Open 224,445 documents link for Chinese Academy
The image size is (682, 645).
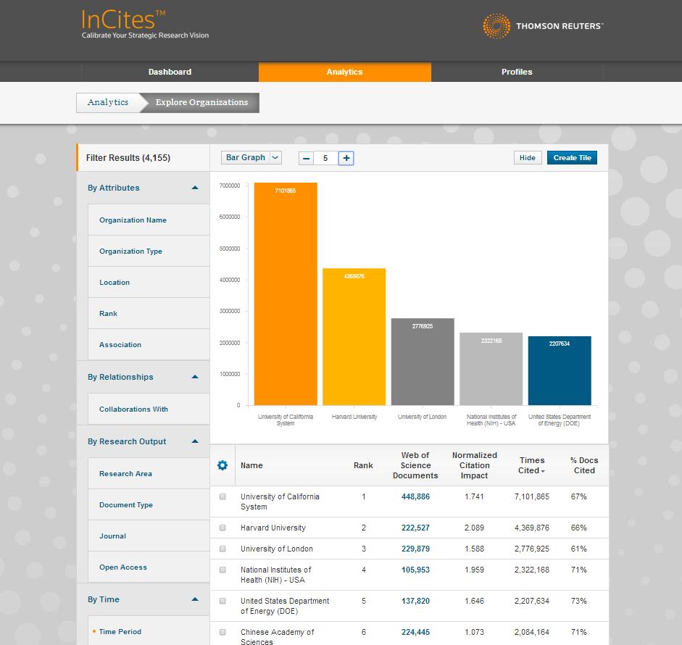click(x=415, y=632)
